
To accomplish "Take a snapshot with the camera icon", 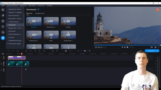I will tap(155, 47).
